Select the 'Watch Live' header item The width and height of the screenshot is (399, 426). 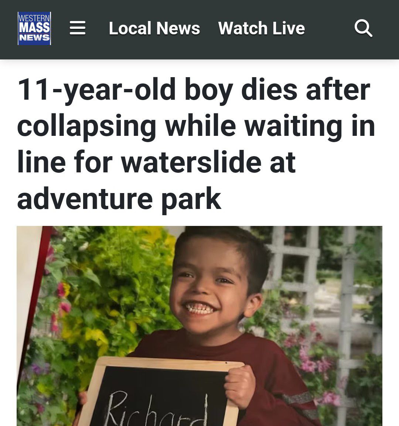point(261,28)
